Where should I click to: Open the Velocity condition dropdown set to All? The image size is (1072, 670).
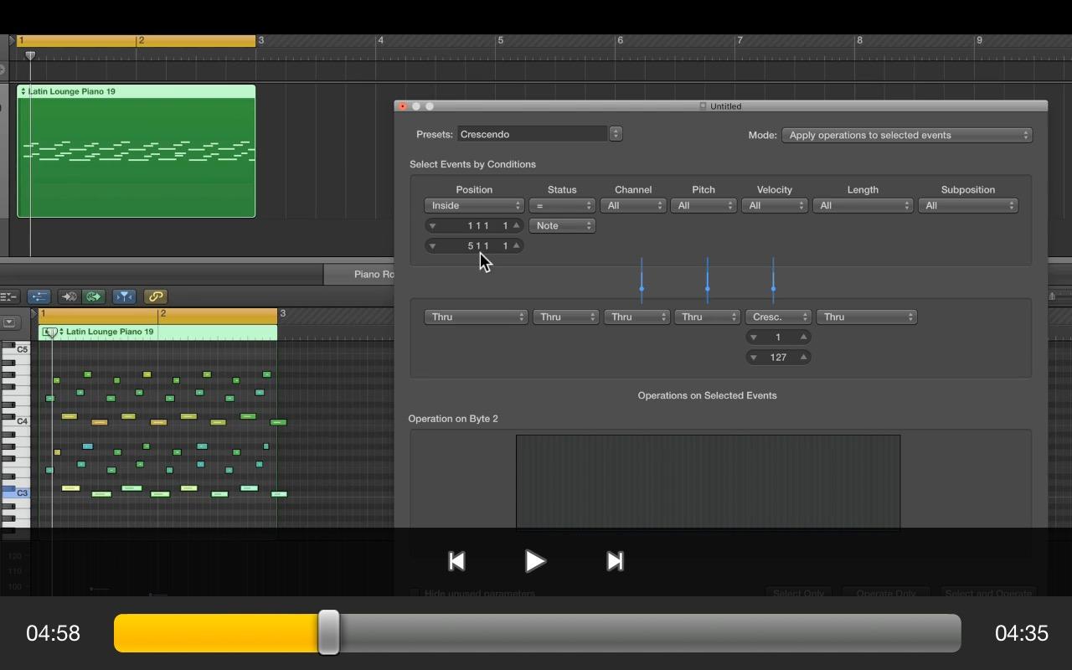pos(774,205)
